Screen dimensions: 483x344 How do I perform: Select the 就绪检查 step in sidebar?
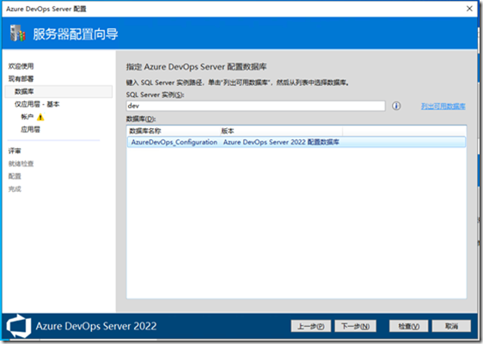point(21,163)
